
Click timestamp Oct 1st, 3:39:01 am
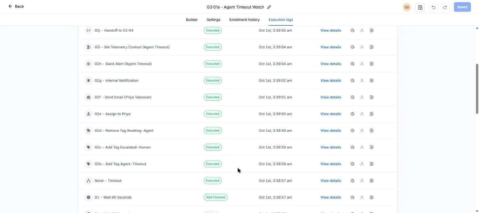coord(275,97)
